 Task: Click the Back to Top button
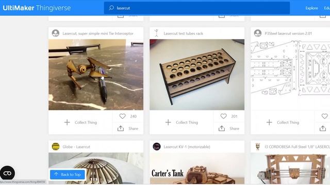pyautogui.click(x=68, y=174)
